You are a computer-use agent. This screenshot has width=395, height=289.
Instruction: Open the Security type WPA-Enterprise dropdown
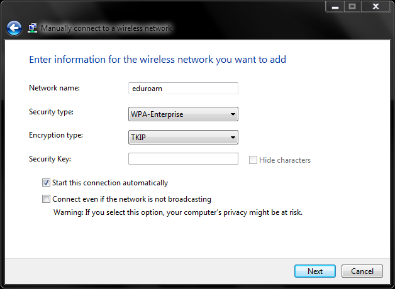(183, 114)
